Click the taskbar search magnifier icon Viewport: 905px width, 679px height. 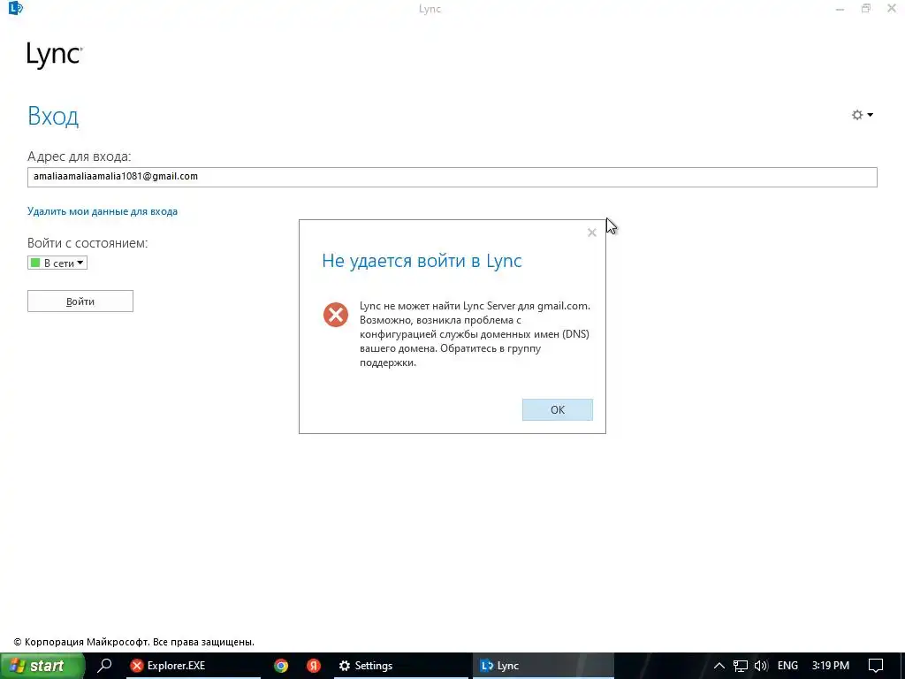point(104,666)
